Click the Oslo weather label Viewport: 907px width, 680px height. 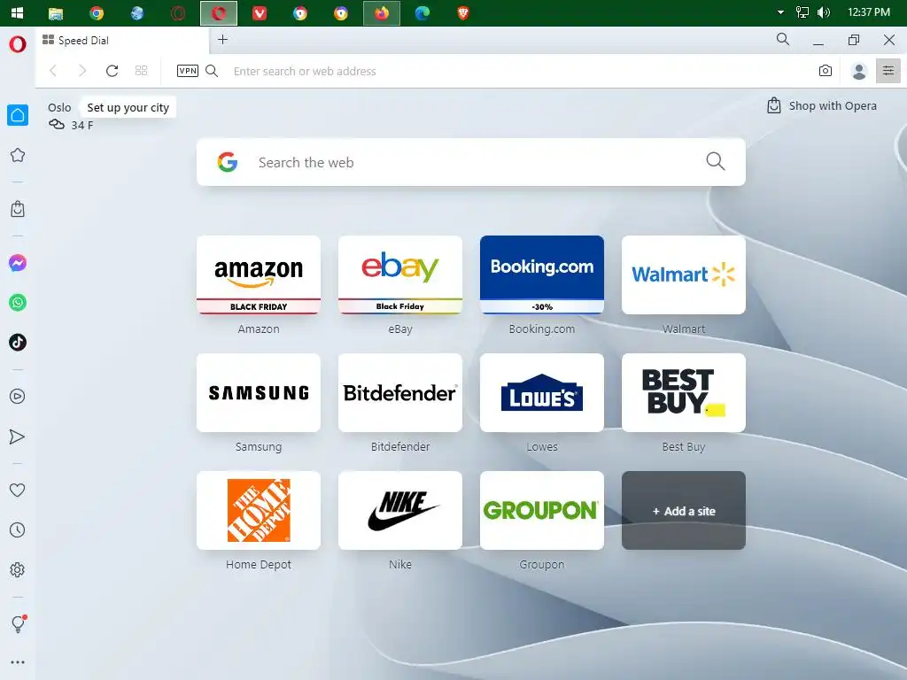59,107
